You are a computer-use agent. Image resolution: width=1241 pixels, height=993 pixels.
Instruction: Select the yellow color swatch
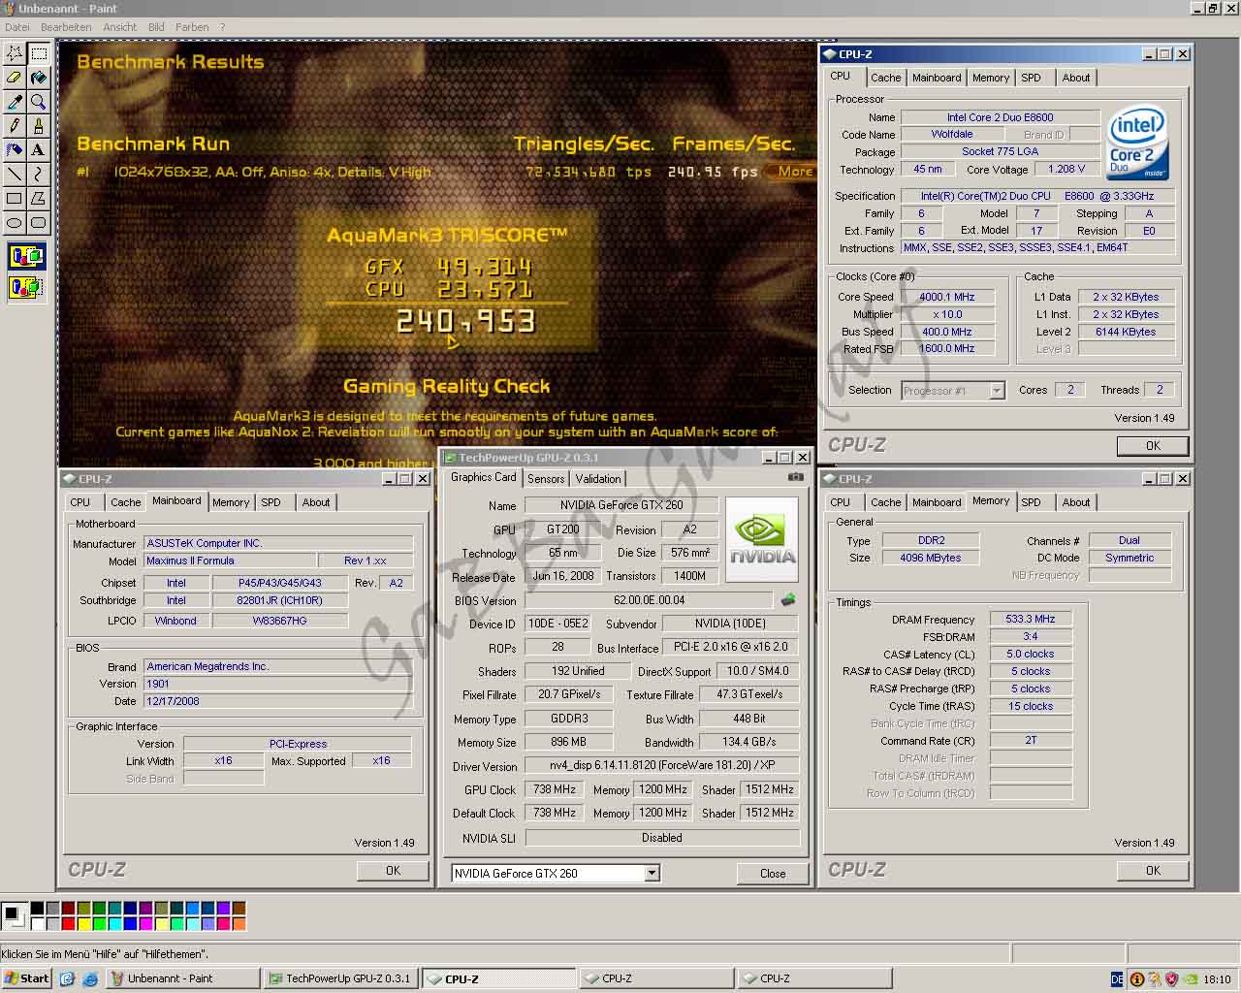click(x=83, y=924)
